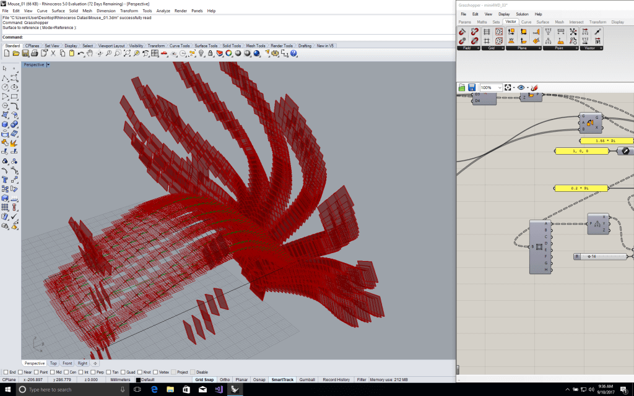This screenshot has height=396, width=634.
Task: Select the Polyline tool in left sidebar
Action: click(5, 78)
